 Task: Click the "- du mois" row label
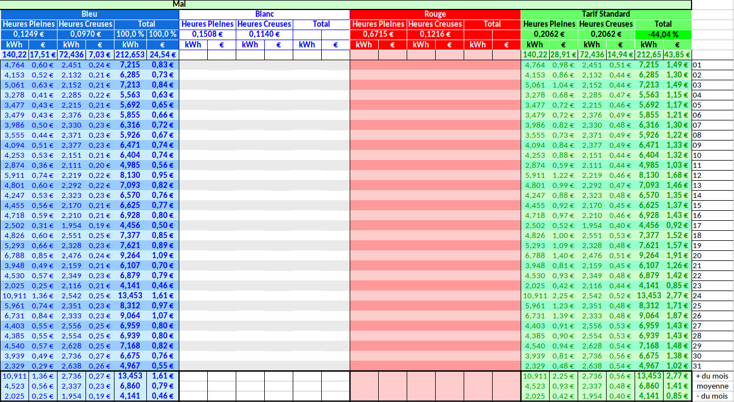click(x=712, y=396)
